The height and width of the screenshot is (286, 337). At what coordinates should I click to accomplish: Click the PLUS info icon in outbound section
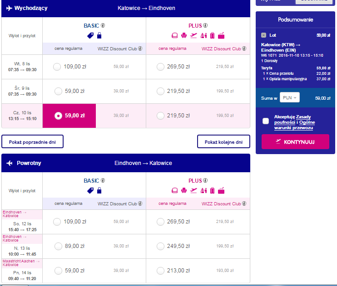coord(205,25)
